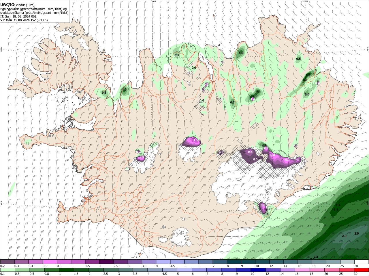
Task: Click the '20W' longitude label at top
Action: click(153, 1)
